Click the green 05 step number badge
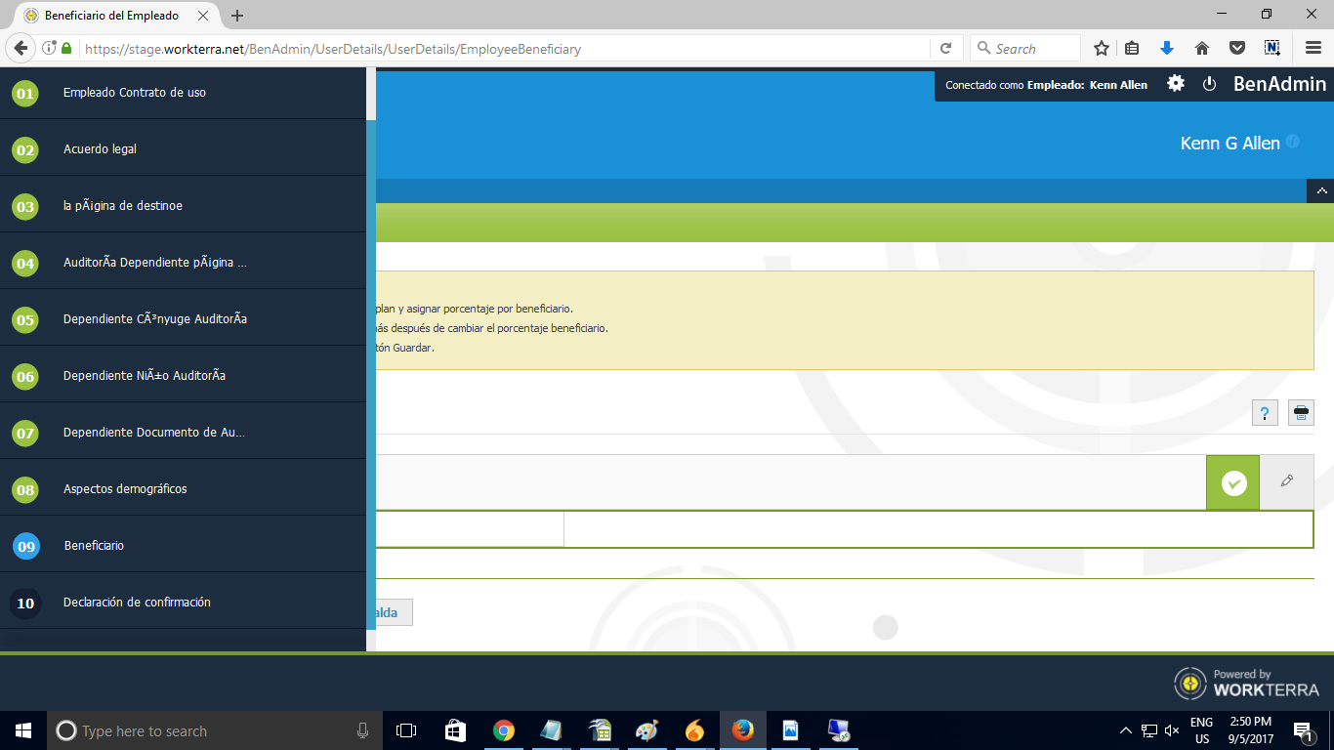Screen dimensions: 1334x750 pos(25,320)
